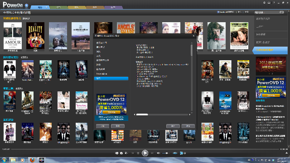This screenshot has height=163, width=290.
Task: Click the blue upgrade badge beside PowerDVD logo
Action: coord(26,5)
